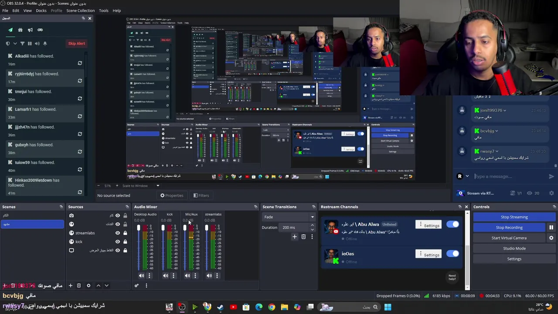Unlock the streamlabs source lock

125,233
